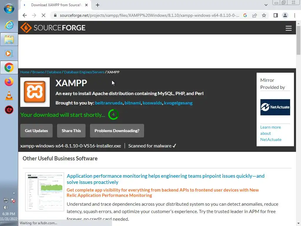Click the 6:38 PM system clock
Image resolution: width=301 pixels, height=226 pixels.
coord(9,214)
